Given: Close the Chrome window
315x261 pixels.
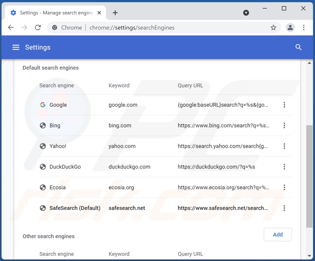Looking at the screenshot, I should tap(303, 8).
